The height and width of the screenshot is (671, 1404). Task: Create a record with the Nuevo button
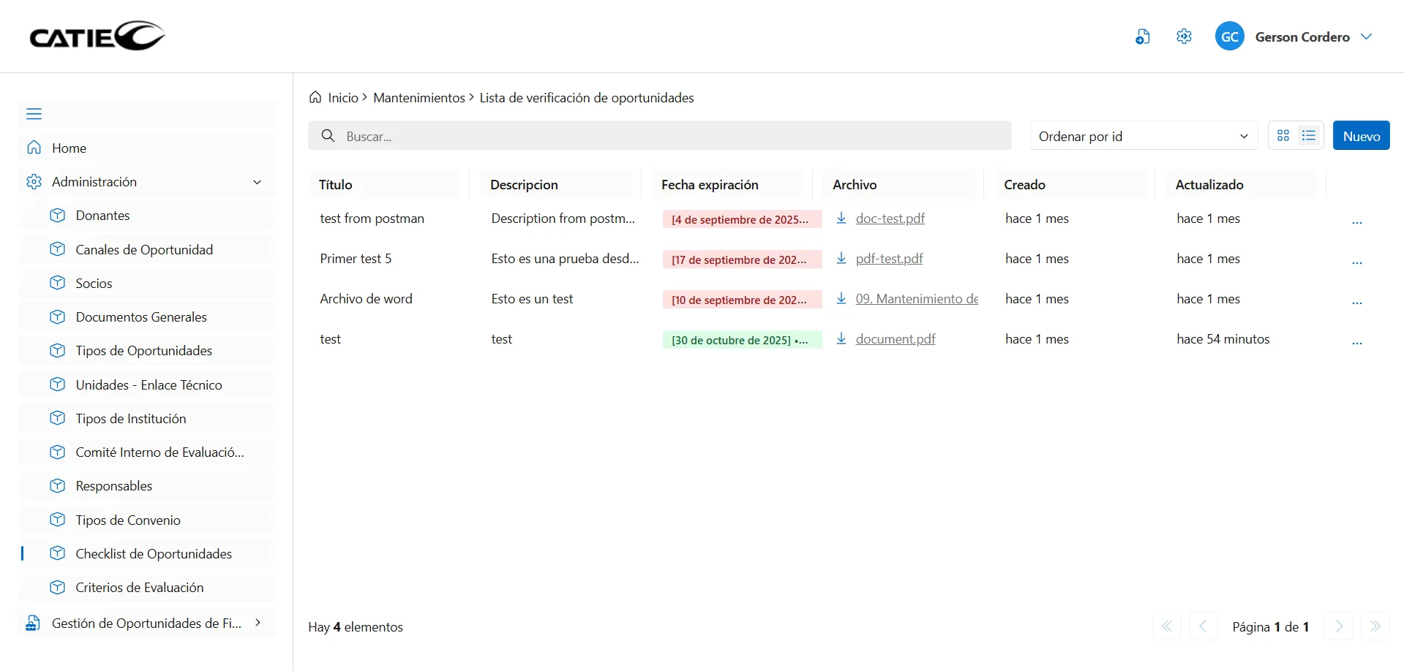pos(1362,135)
